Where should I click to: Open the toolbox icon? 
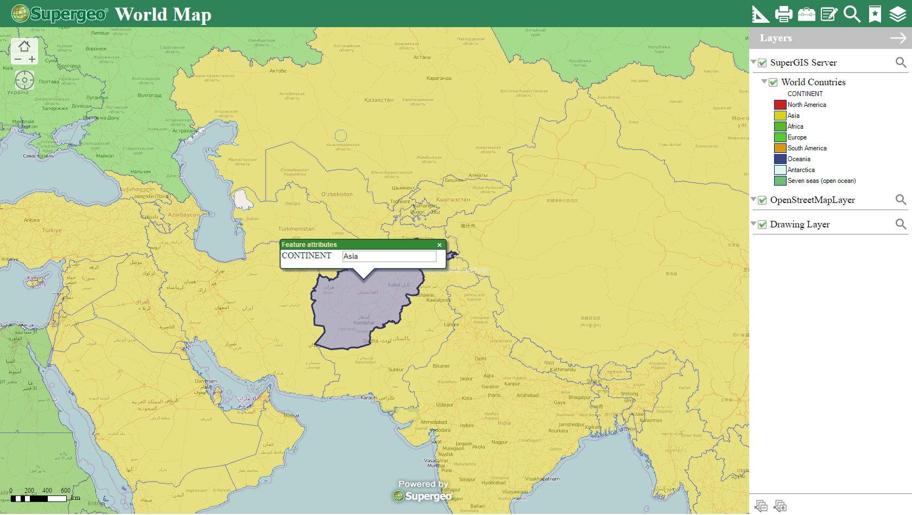(x=806, y=14)
